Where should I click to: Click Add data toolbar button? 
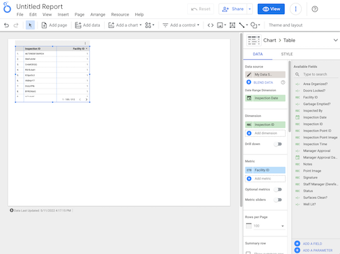[x=88, y=25]
